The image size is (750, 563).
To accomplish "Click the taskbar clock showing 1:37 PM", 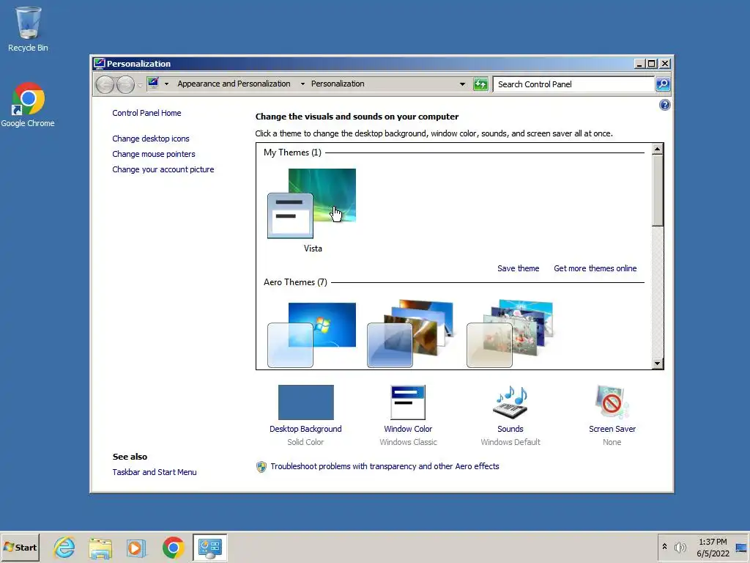I will 713,548.
